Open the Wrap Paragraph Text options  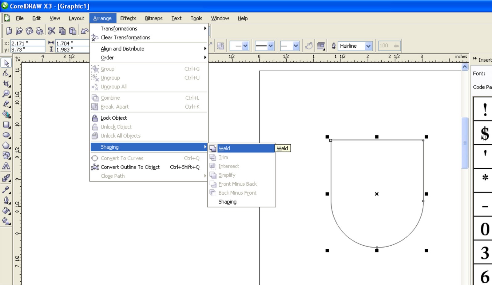coord(321,46)
